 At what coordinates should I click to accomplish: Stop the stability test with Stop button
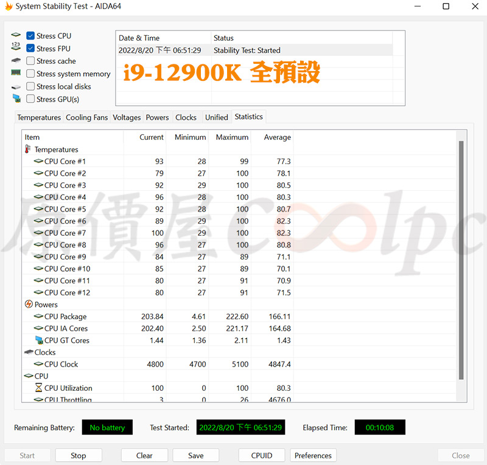coord(79,455)
